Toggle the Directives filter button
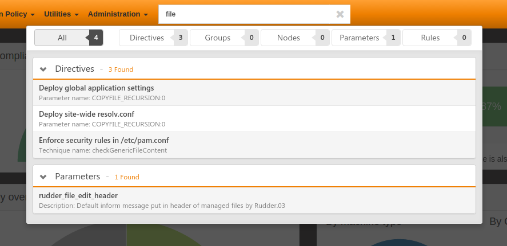This screenshot has width=507, height=246. point(153,38)
